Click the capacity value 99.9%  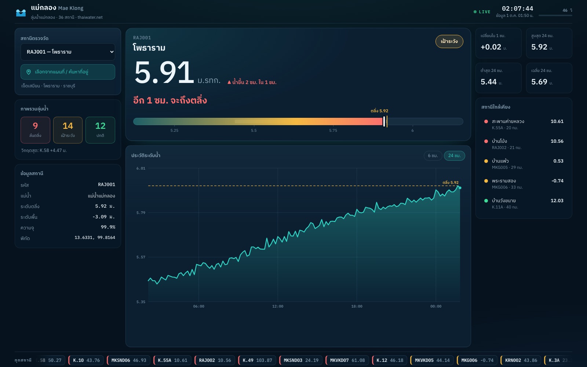tap(108, 227)
